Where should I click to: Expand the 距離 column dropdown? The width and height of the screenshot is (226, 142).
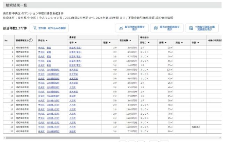[x=110, y=43]
